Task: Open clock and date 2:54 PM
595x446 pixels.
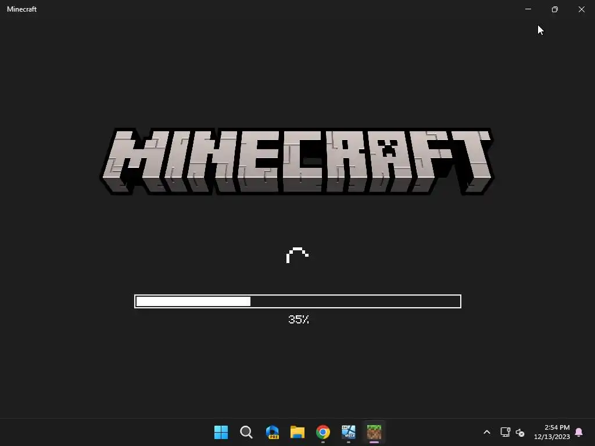Action: point(552,432)
